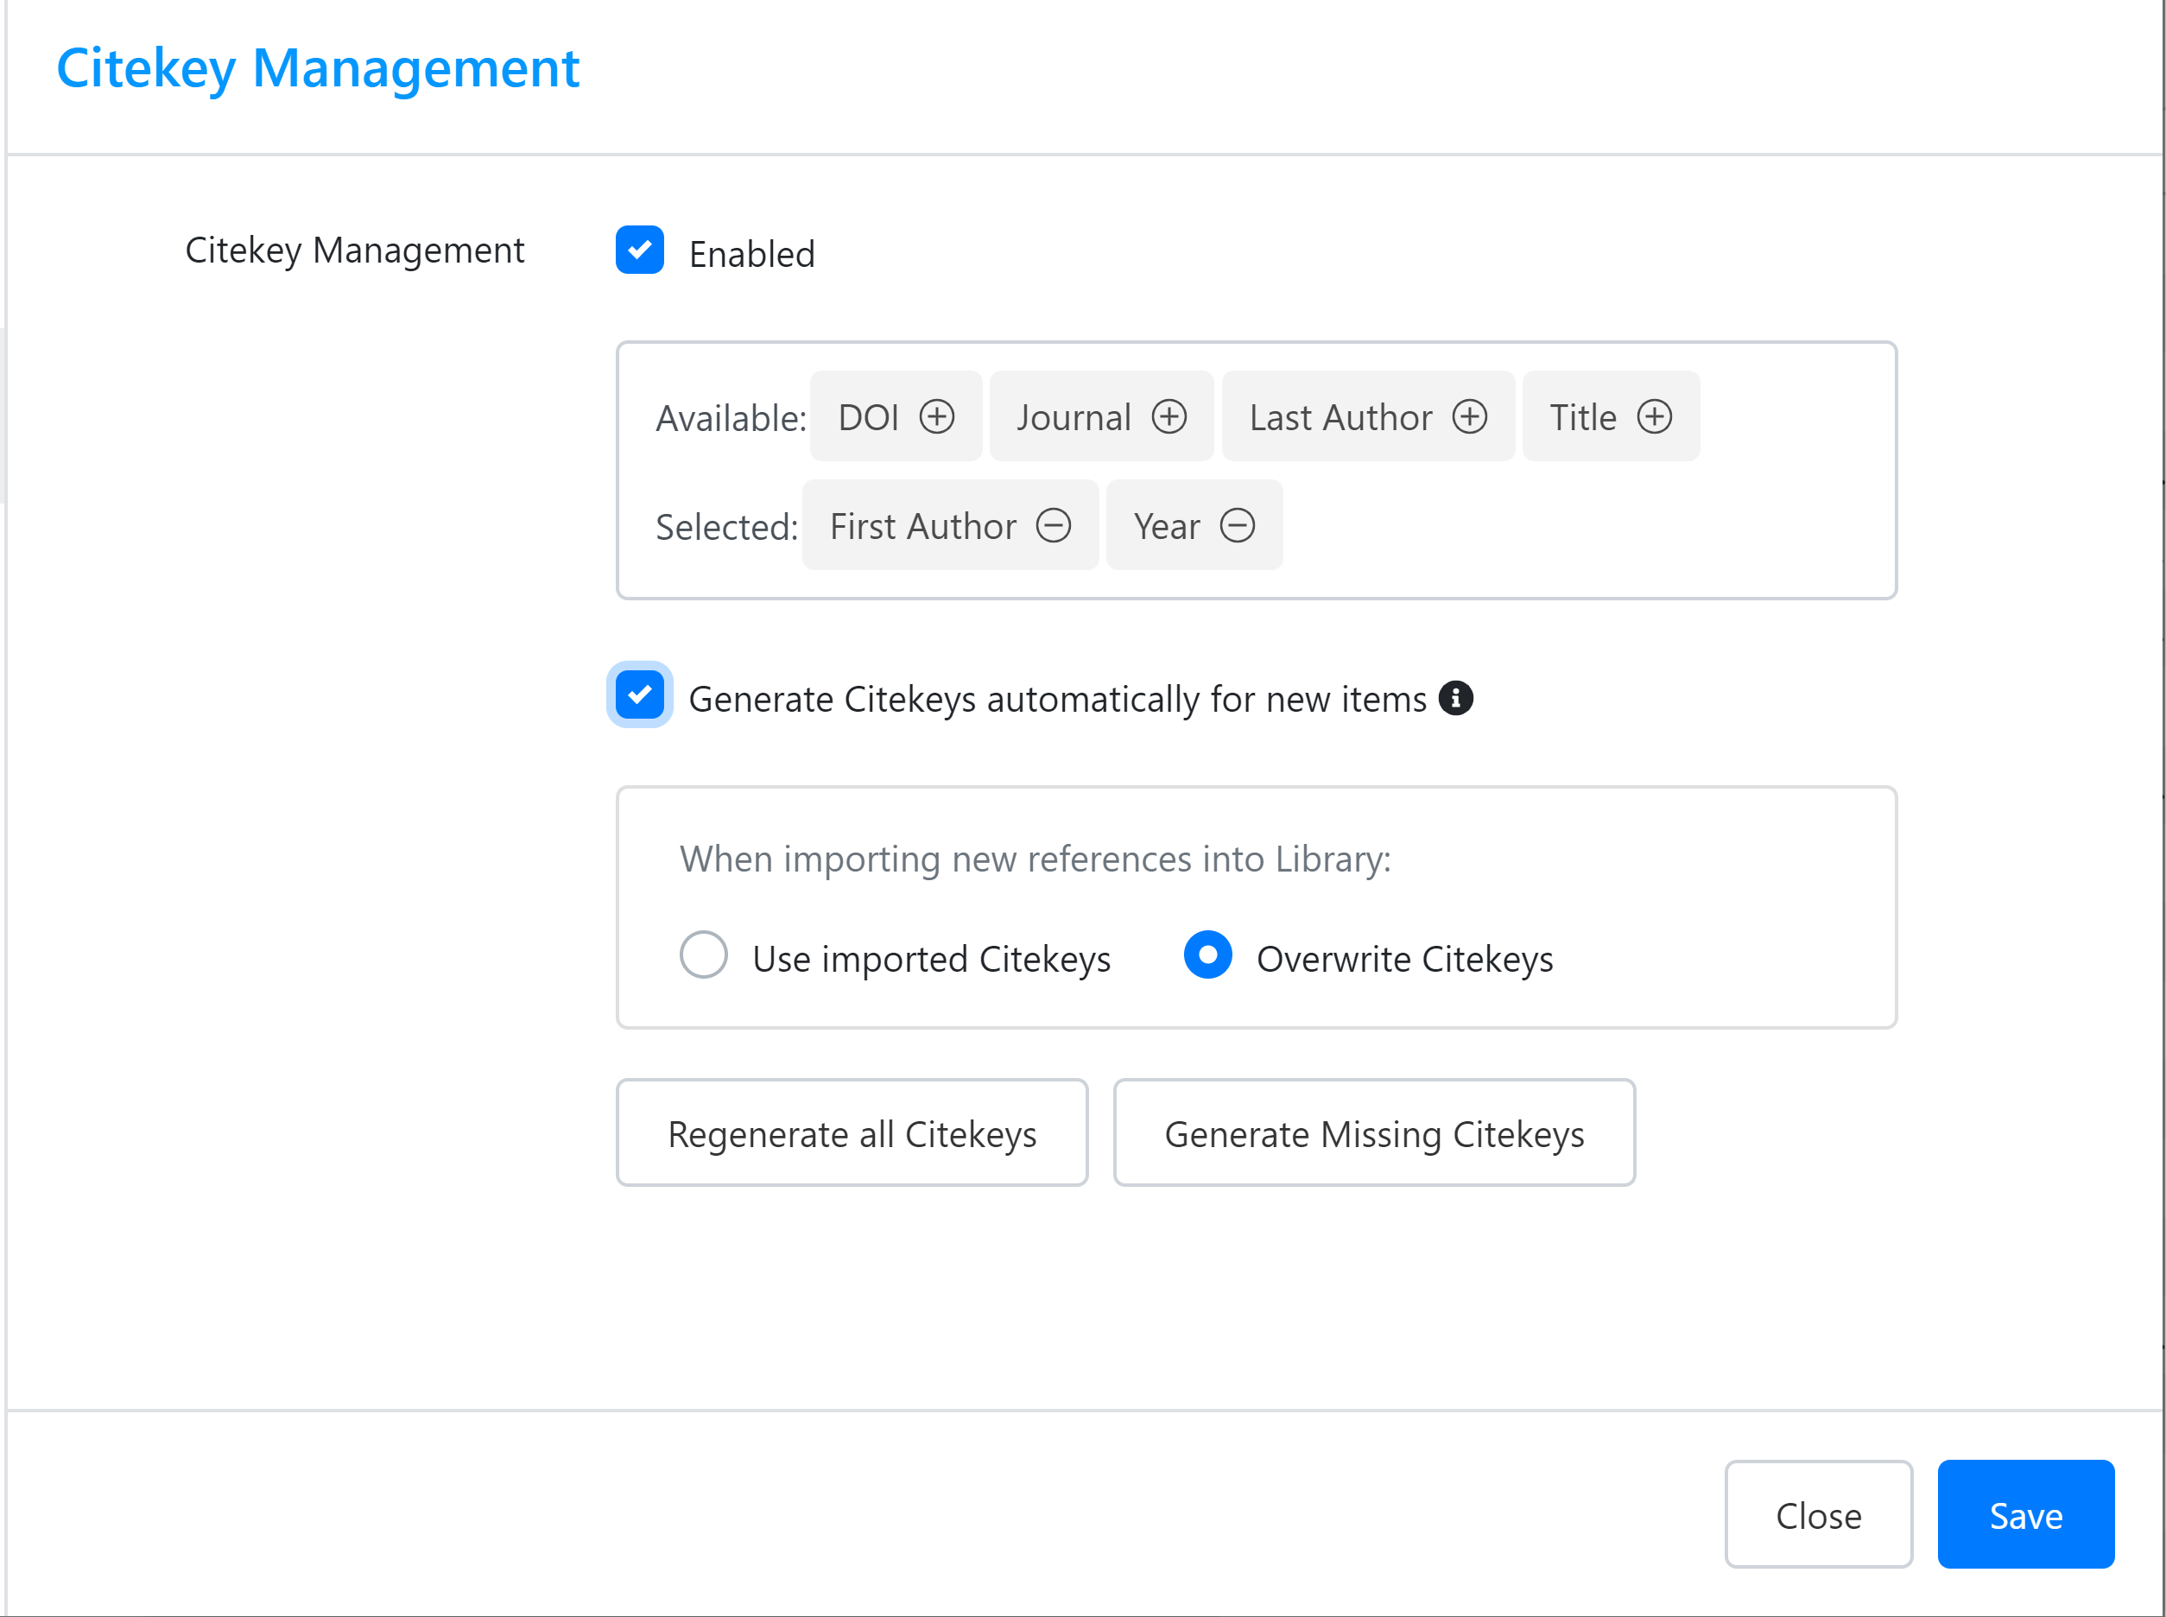The height and width of the screenshot is (1617, 2166).
Task: Click minus icon beside Year
Action: 1237,526
